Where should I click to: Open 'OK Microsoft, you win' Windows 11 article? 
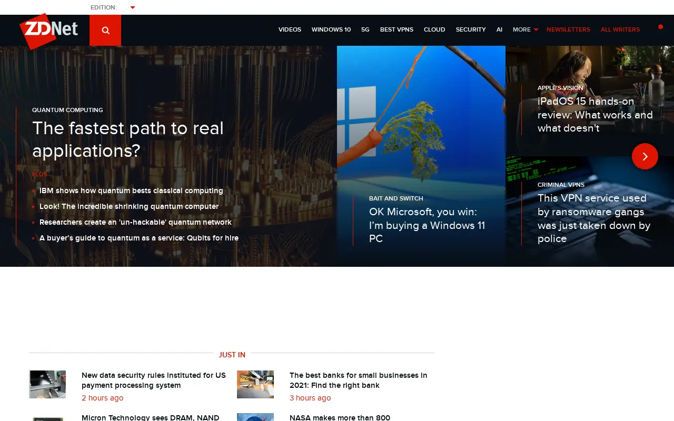tap(427, 225)
